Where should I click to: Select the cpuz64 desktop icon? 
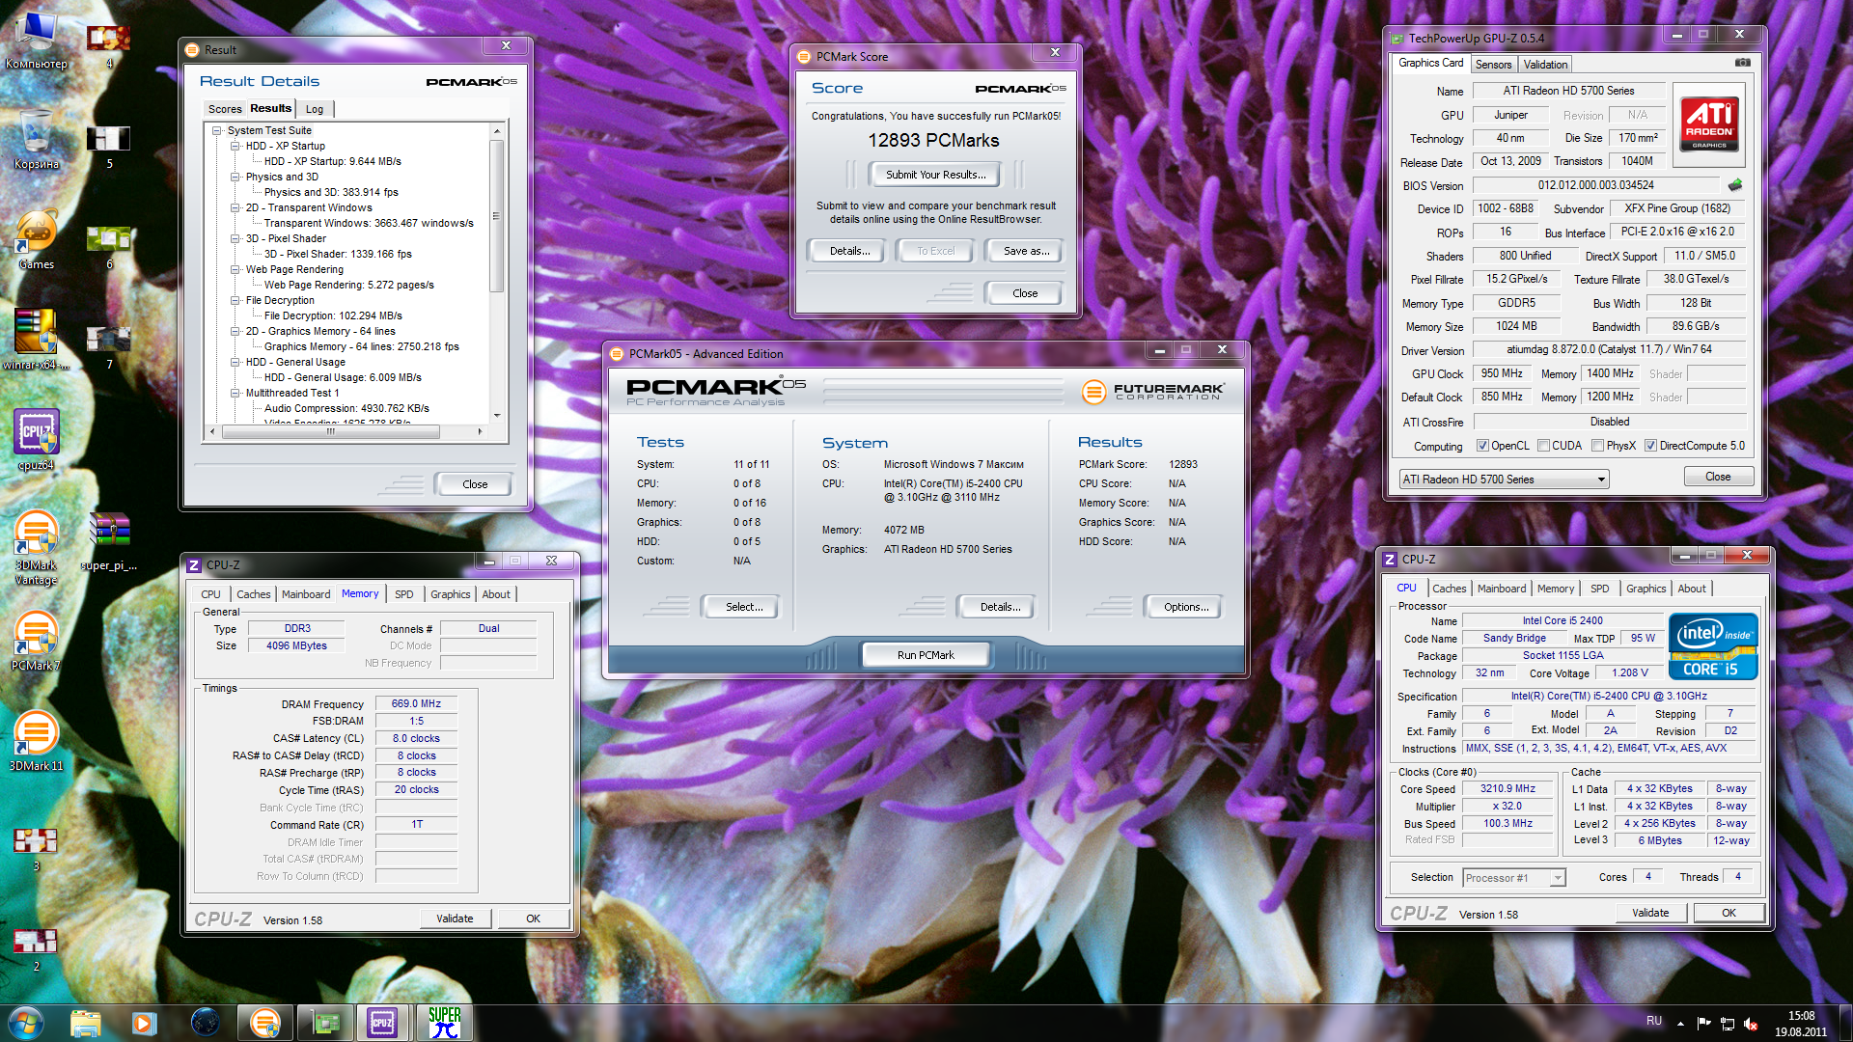click(37, 440)
